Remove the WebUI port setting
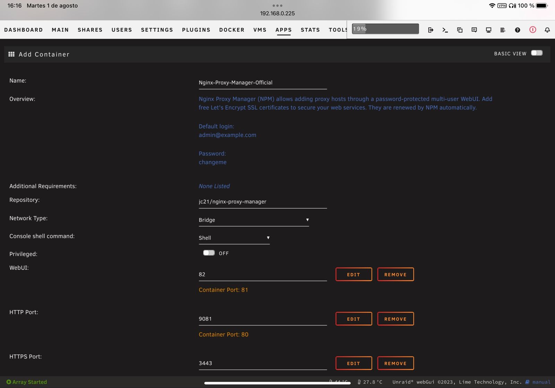 (395, 275)
